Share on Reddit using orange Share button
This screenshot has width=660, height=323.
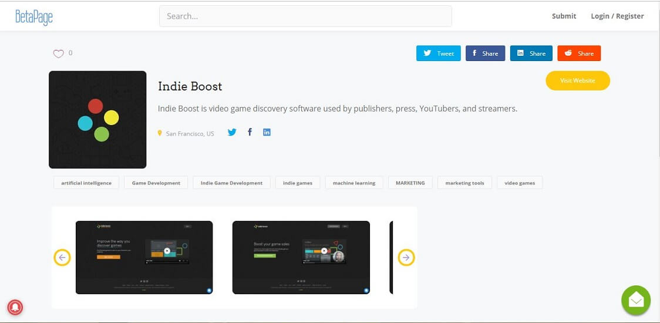[579, 53]
